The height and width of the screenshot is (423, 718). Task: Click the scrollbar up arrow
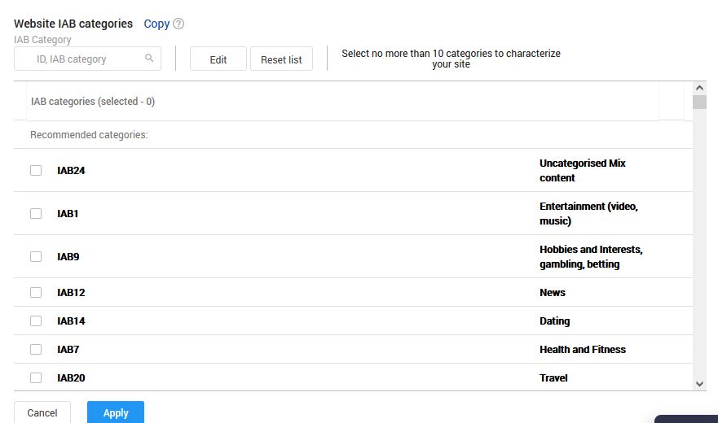coord(699,88)
